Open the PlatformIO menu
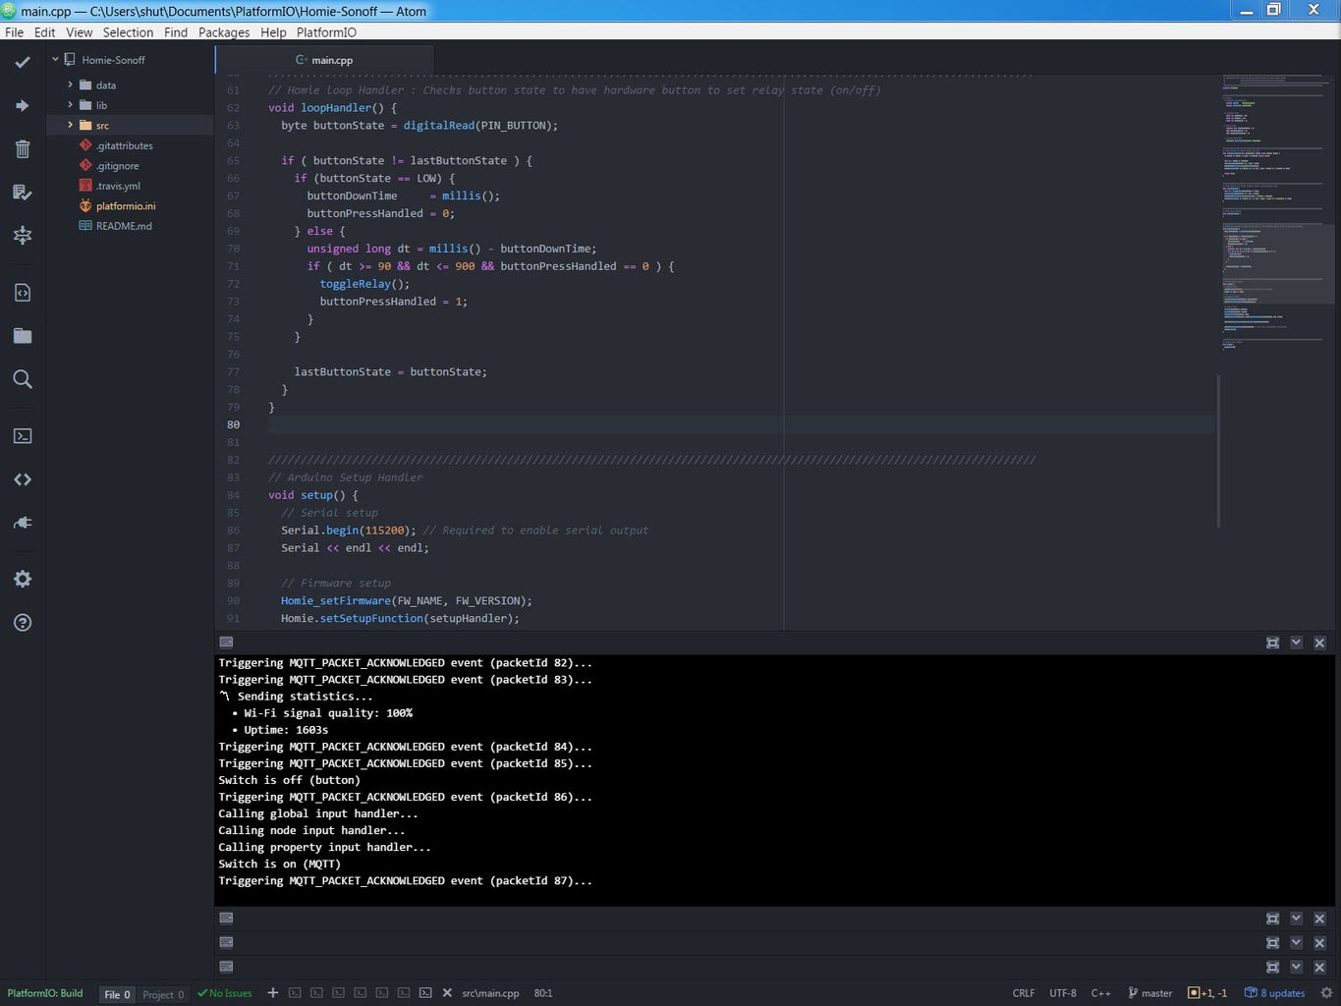1341x1006 pixels. point(326,32)
